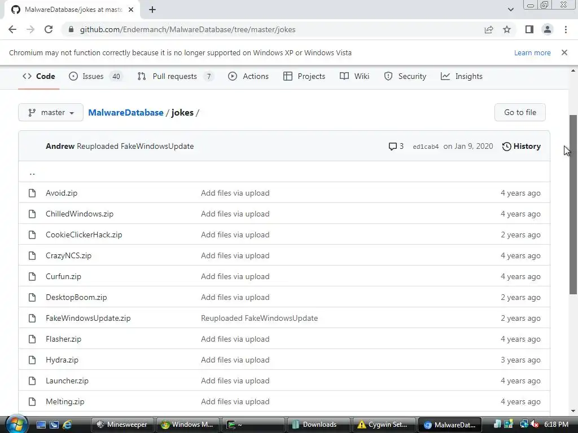Open CookieClickerHack.zip
Viewport: 578px width, 433px height.
[x=84, y=235]
